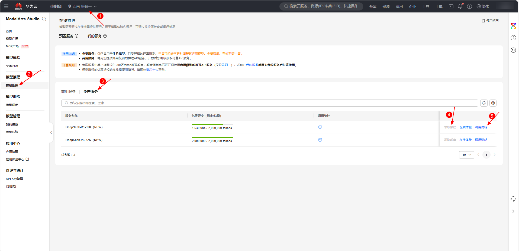Open the feedback smiley icon
The width and height of the screenshot is (519, 251).
513,50
